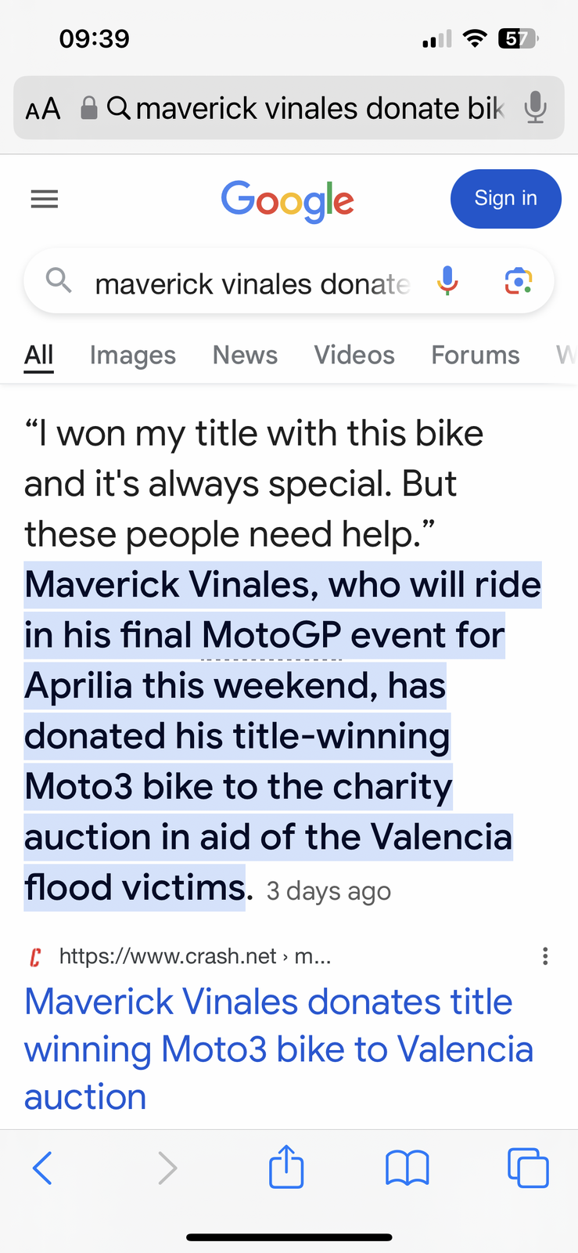Open the Videos results tab

coord(354,356)
